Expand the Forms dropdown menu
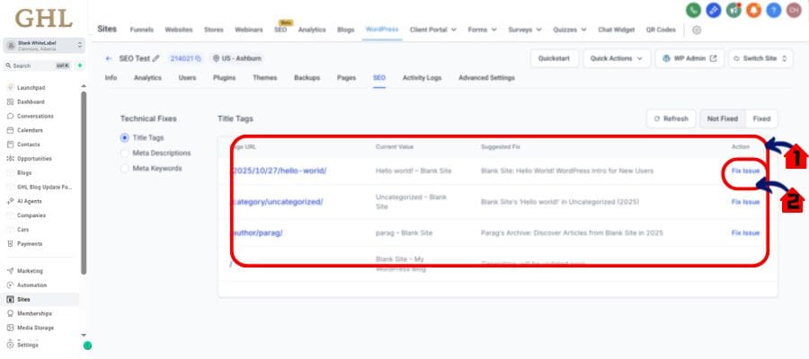 [x=483, y=30]
